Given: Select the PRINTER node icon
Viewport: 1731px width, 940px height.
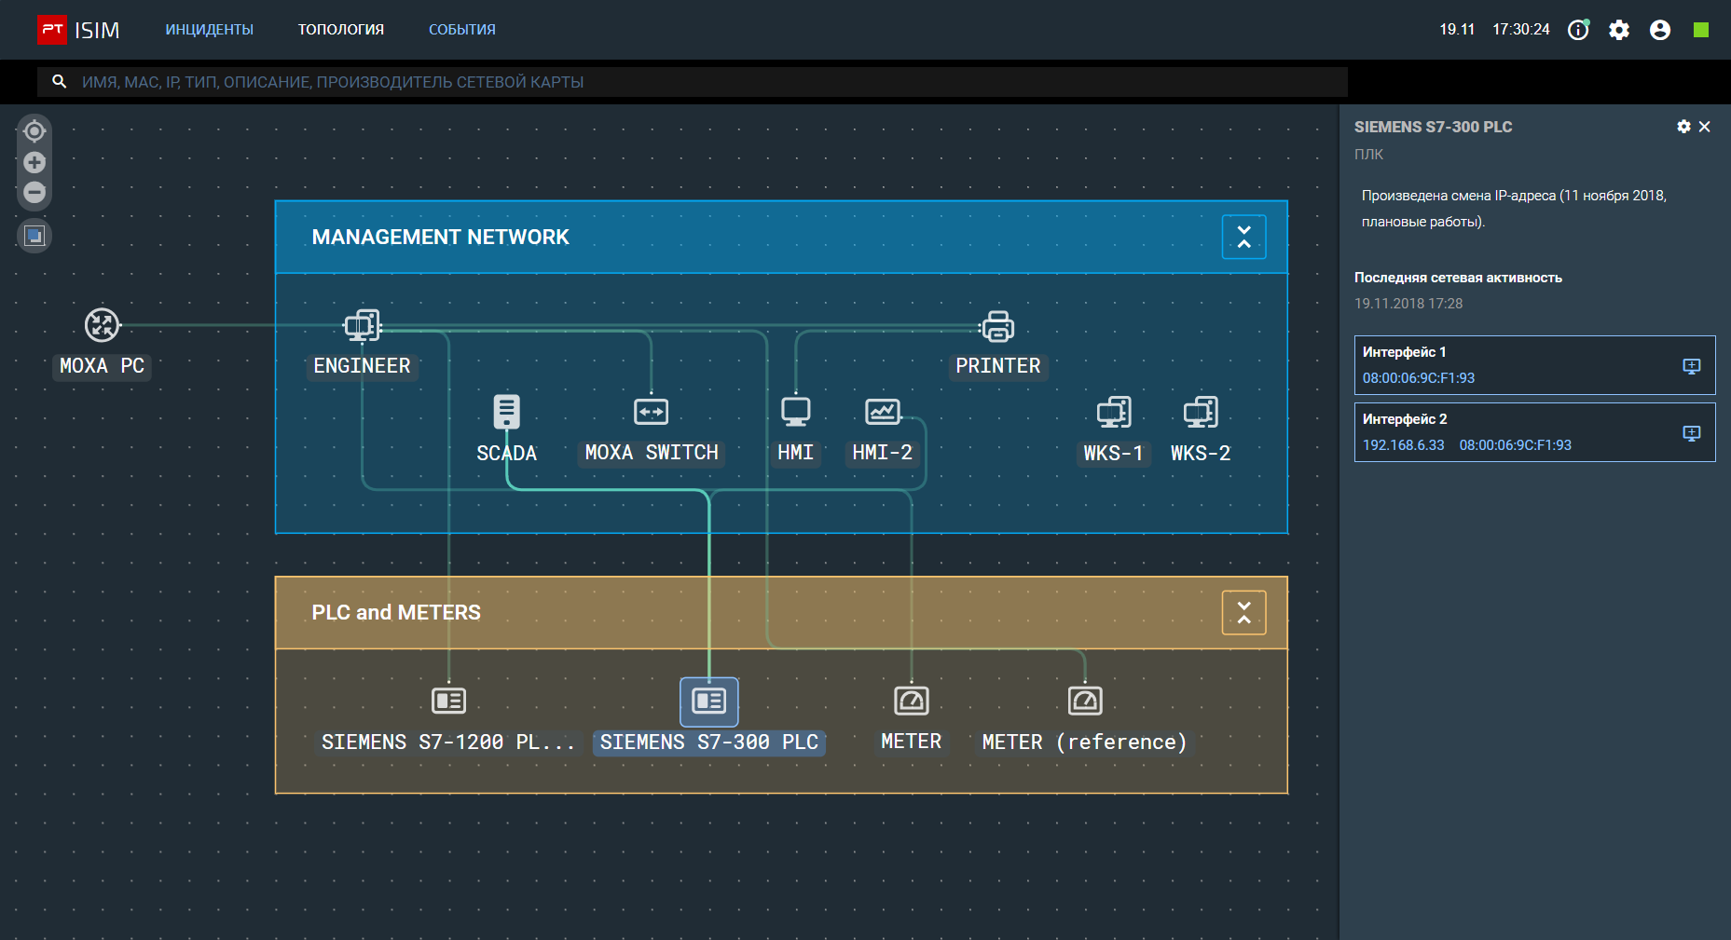Looking at the screenshot, I should [997, 326].
